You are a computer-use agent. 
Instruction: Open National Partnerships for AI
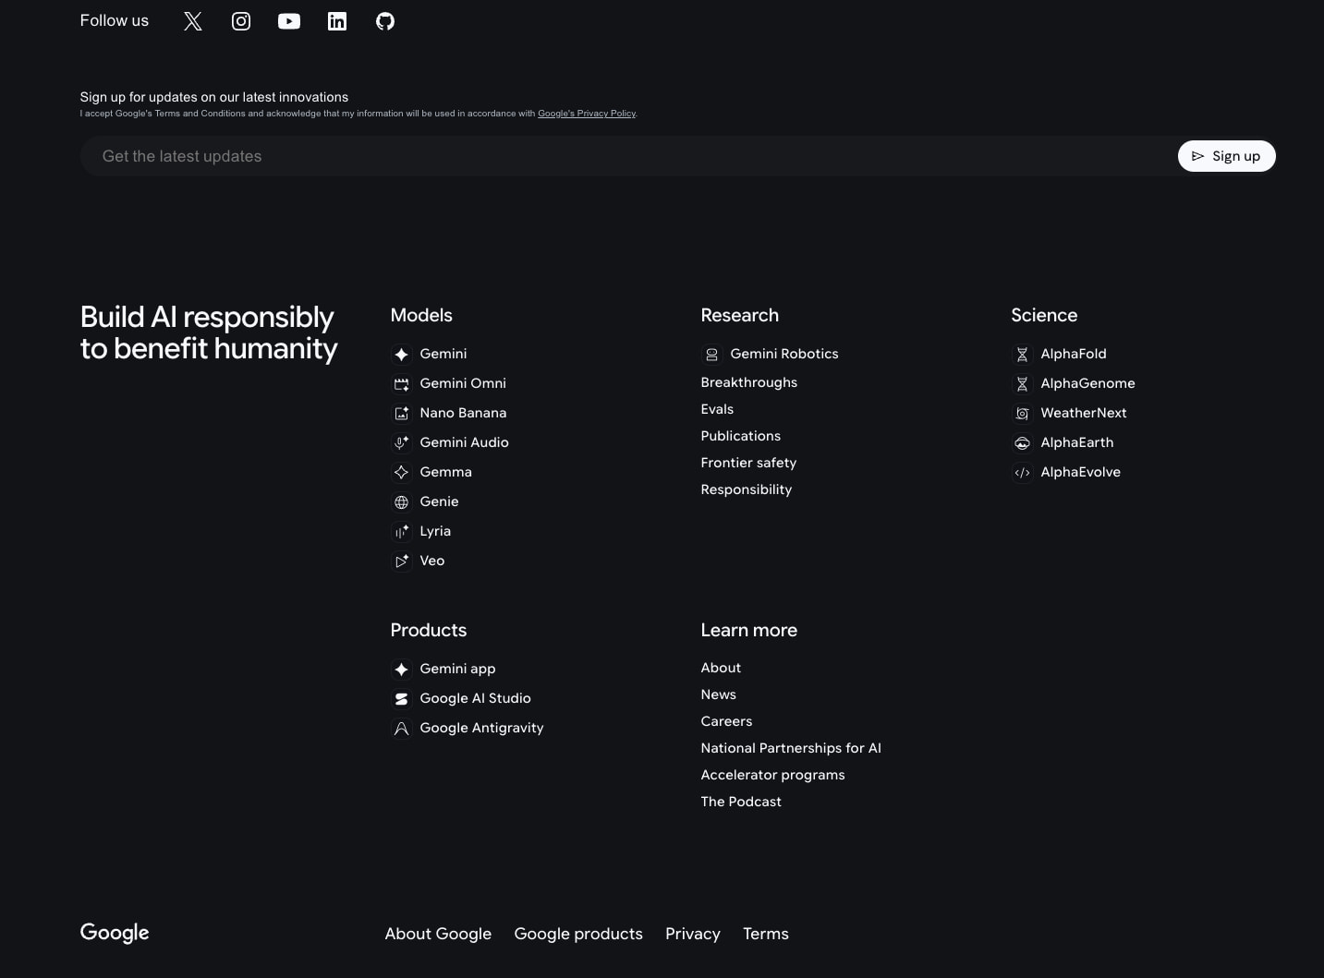coord(791,748)
